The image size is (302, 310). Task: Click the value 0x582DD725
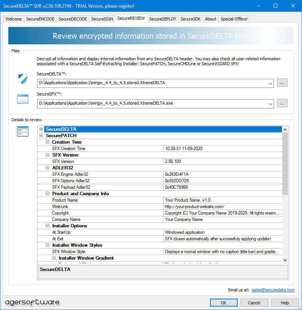click(177, 181)
